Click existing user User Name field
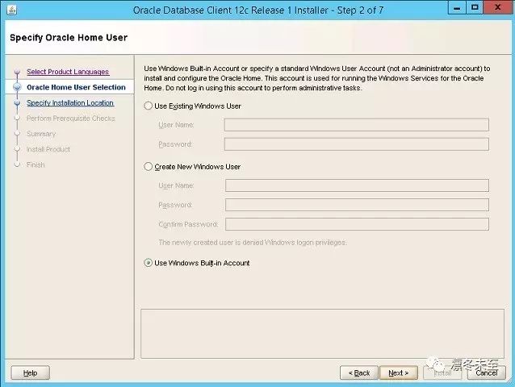 357,125
